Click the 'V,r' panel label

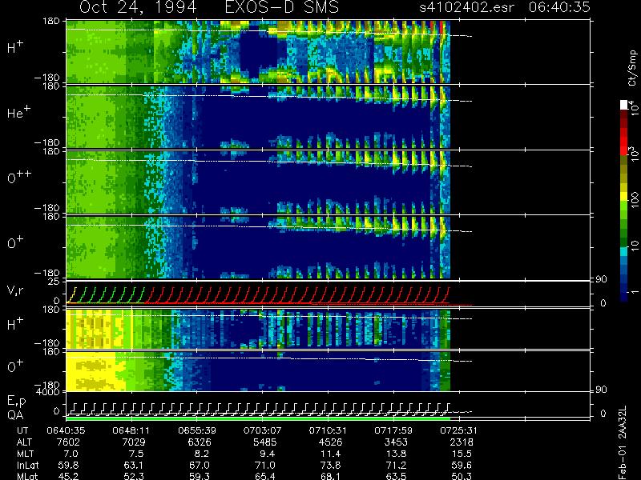[x=16, y=290]
